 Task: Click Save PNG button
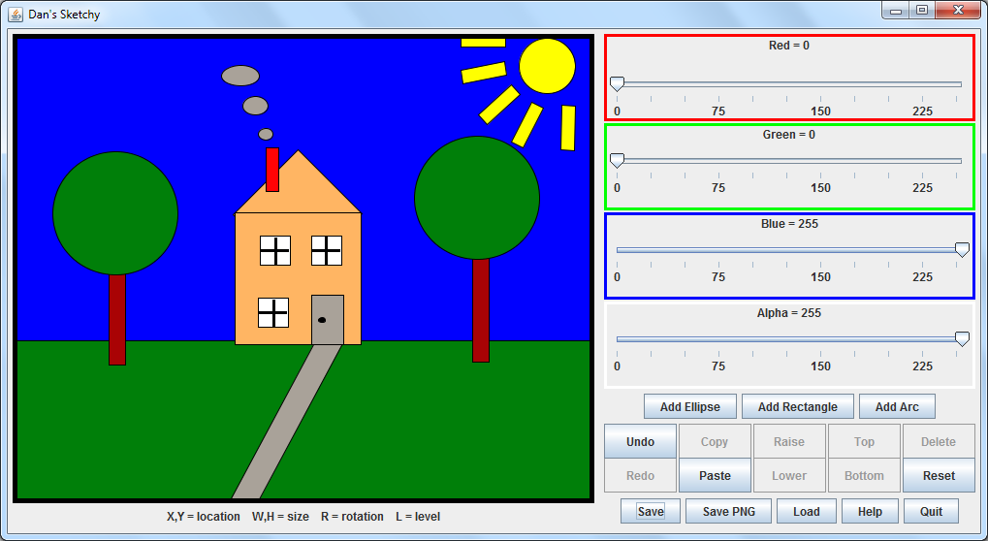(x=728, y=511)
